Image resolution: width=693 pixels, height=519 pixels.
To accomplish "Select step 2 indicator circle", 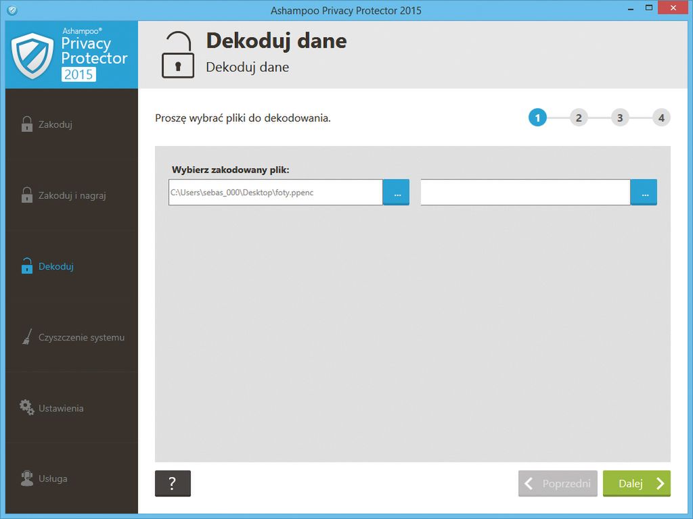I will click(579, 118).
